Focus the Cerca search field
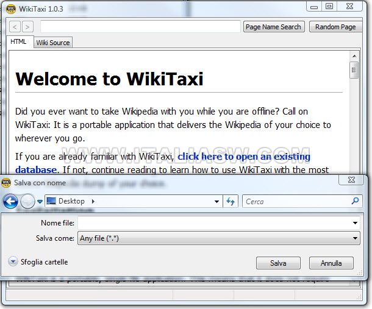This screenshot has height=309, width=372. coord(302,201)
